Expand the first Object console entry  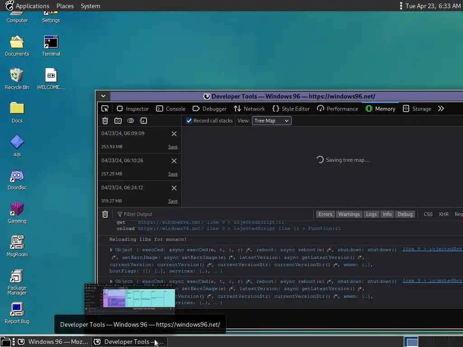(111, 250)
